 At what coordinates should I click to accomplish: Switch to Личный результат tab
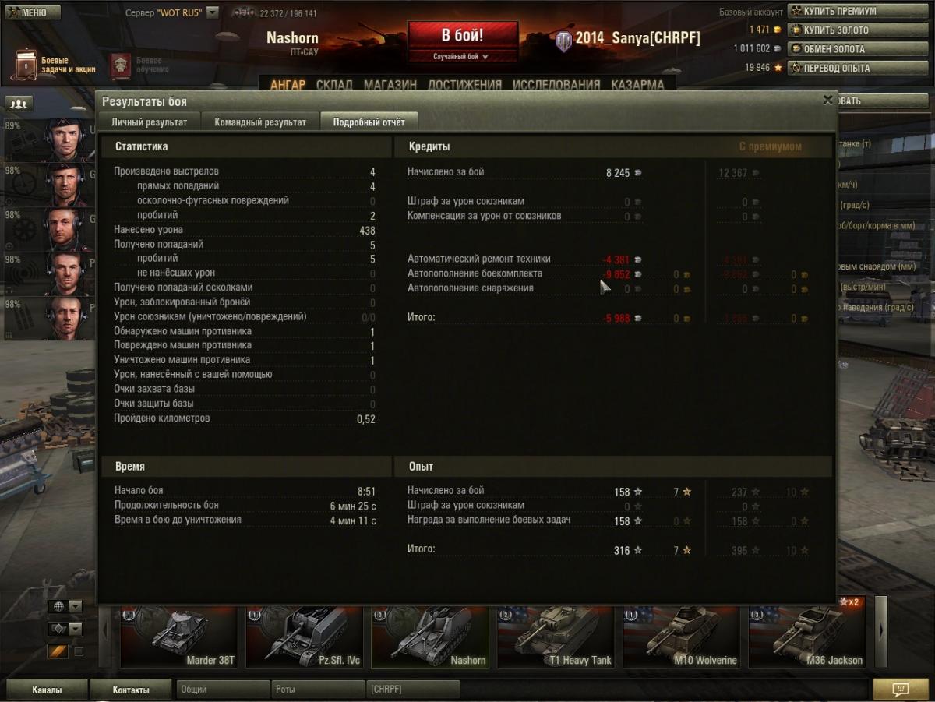pos(149,122)
